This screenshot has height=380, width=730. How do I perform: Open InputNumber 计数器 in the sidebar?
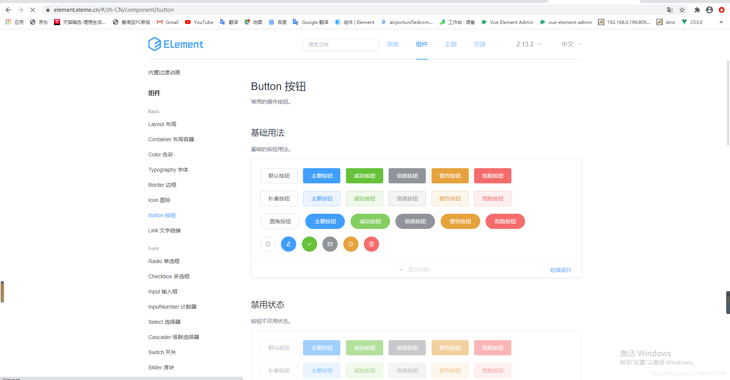(x=173, y=307)
